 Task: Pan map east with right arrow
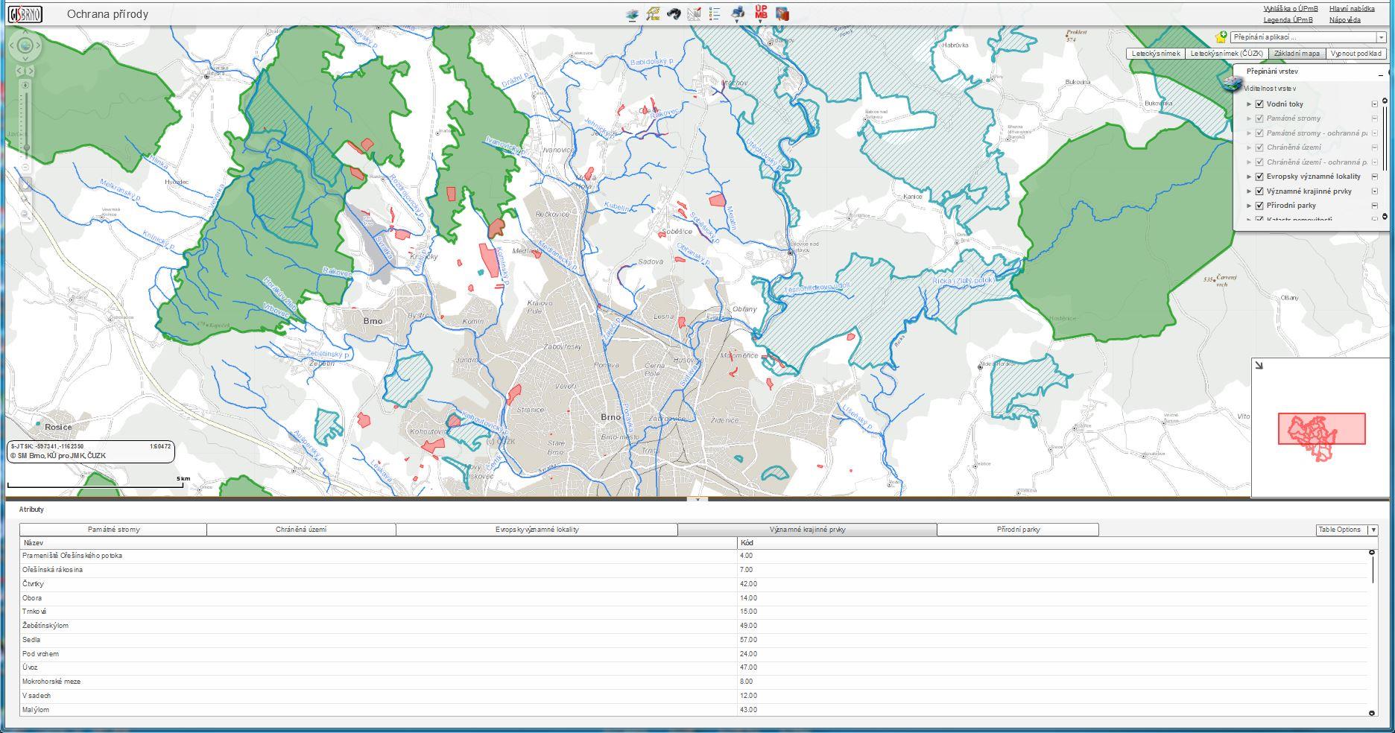tap(38, 45)
